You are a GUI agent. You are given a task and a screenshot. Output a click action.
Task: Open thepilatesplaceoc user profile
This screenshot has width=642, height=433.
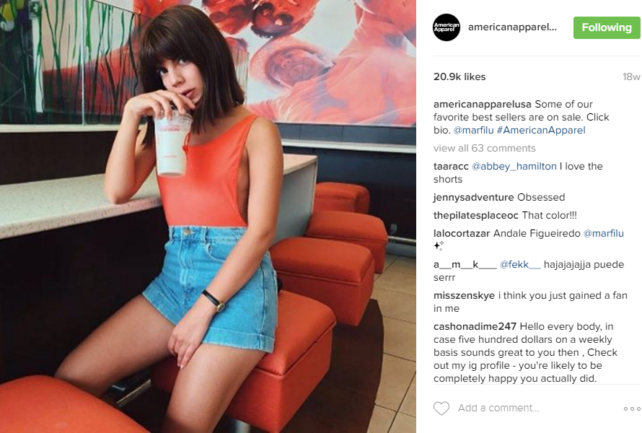pos(476,215)
